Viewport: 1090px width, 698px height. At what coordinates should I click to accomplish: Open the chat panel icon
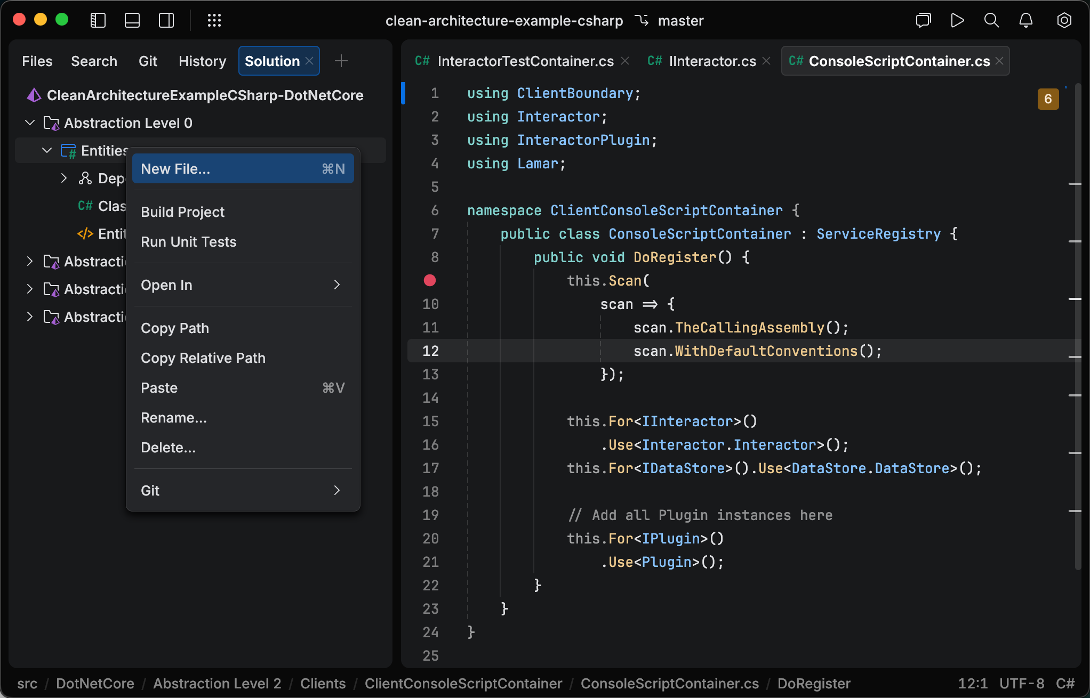[x=923, y=20]
